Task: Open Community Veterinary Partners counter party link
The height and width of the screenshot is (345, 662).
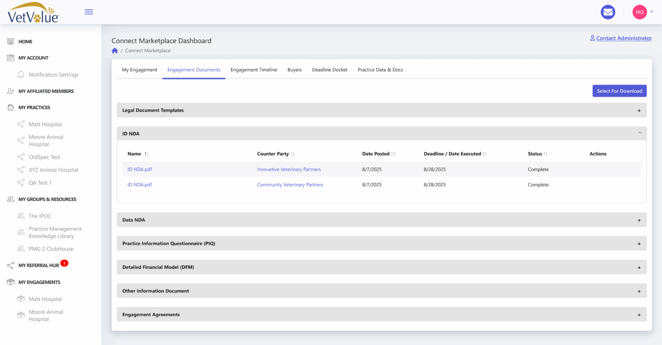Action: click(290, 185)
